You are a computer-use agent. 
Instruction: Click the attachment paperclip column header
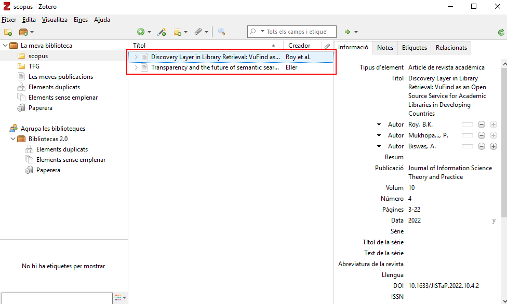pyautogui.click(x=327, y=46)
